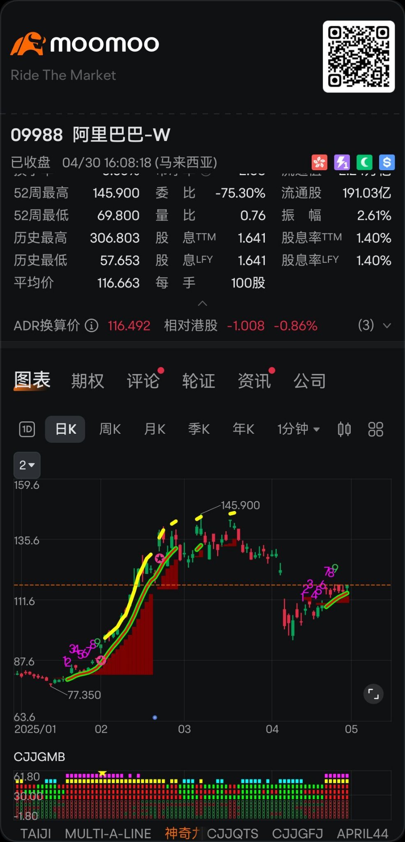Tap the 145.900 high price label
This screenshot has width=405, height=842.
(x=241, y=505)
